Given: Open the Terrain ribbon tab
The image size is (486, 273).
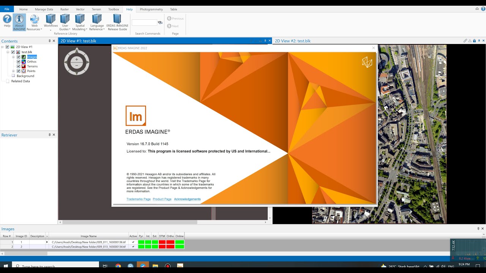Looking at the screenshot, I should [x=96, y=9].
